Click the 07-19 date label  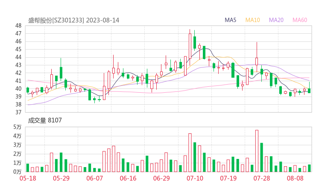pos(228,178)
